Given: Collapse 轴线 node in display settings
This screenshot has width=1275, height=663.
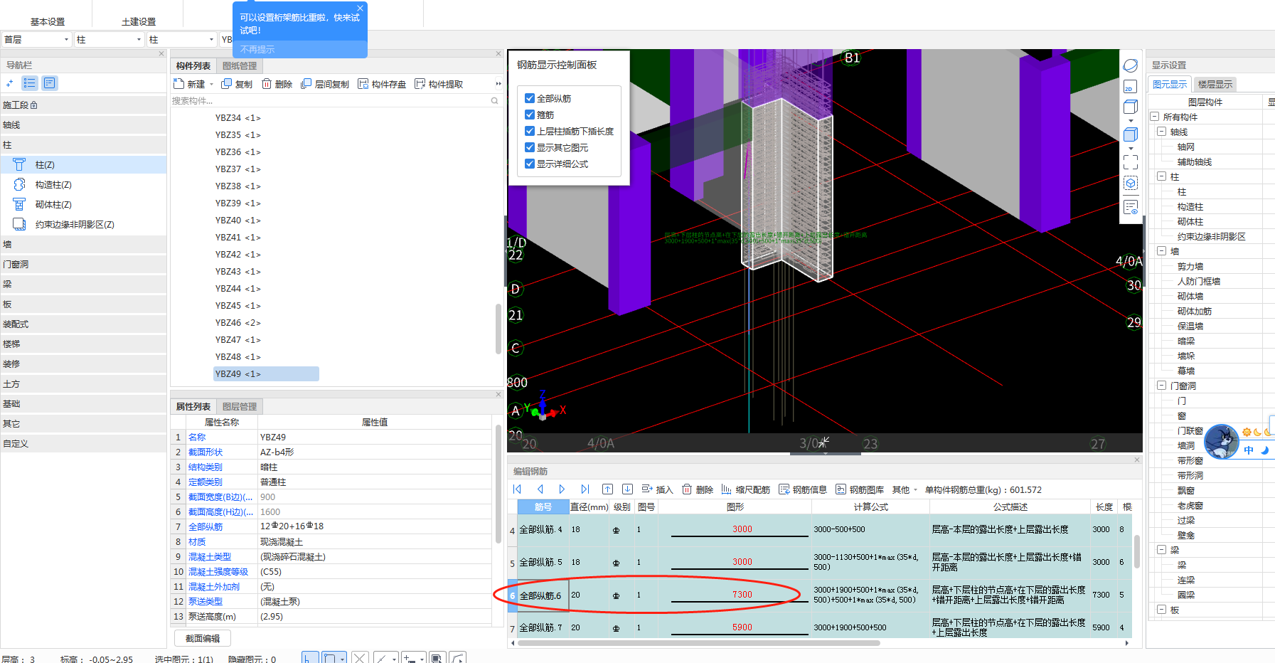Looking at the screenshot, I should click(1161, 132).
